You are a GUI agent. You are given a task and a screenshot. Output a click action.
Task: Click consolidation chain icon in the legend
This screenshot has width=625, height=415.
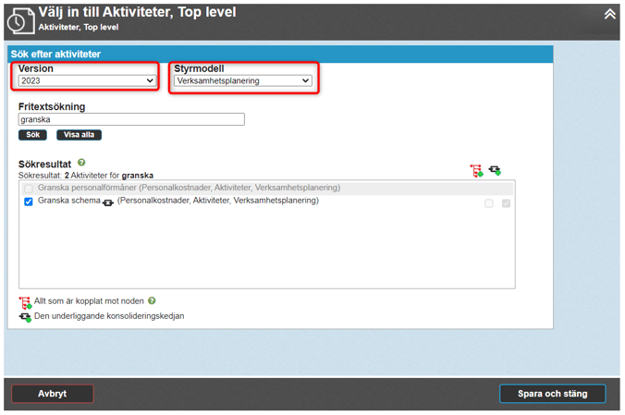[x=25, y=317]
